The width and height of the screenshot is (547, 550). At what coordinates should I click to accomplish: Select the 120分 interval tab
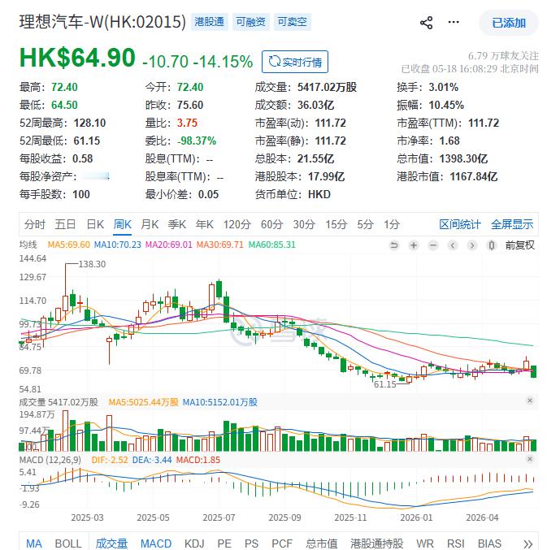coord(237,224)
